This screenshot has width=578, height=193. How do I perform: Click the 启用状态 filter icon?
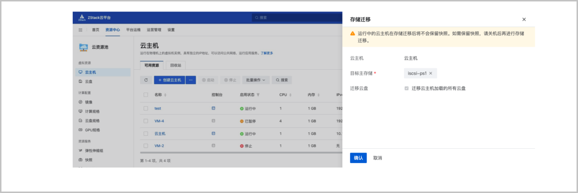pyautogui.click(x=258, y=95)
